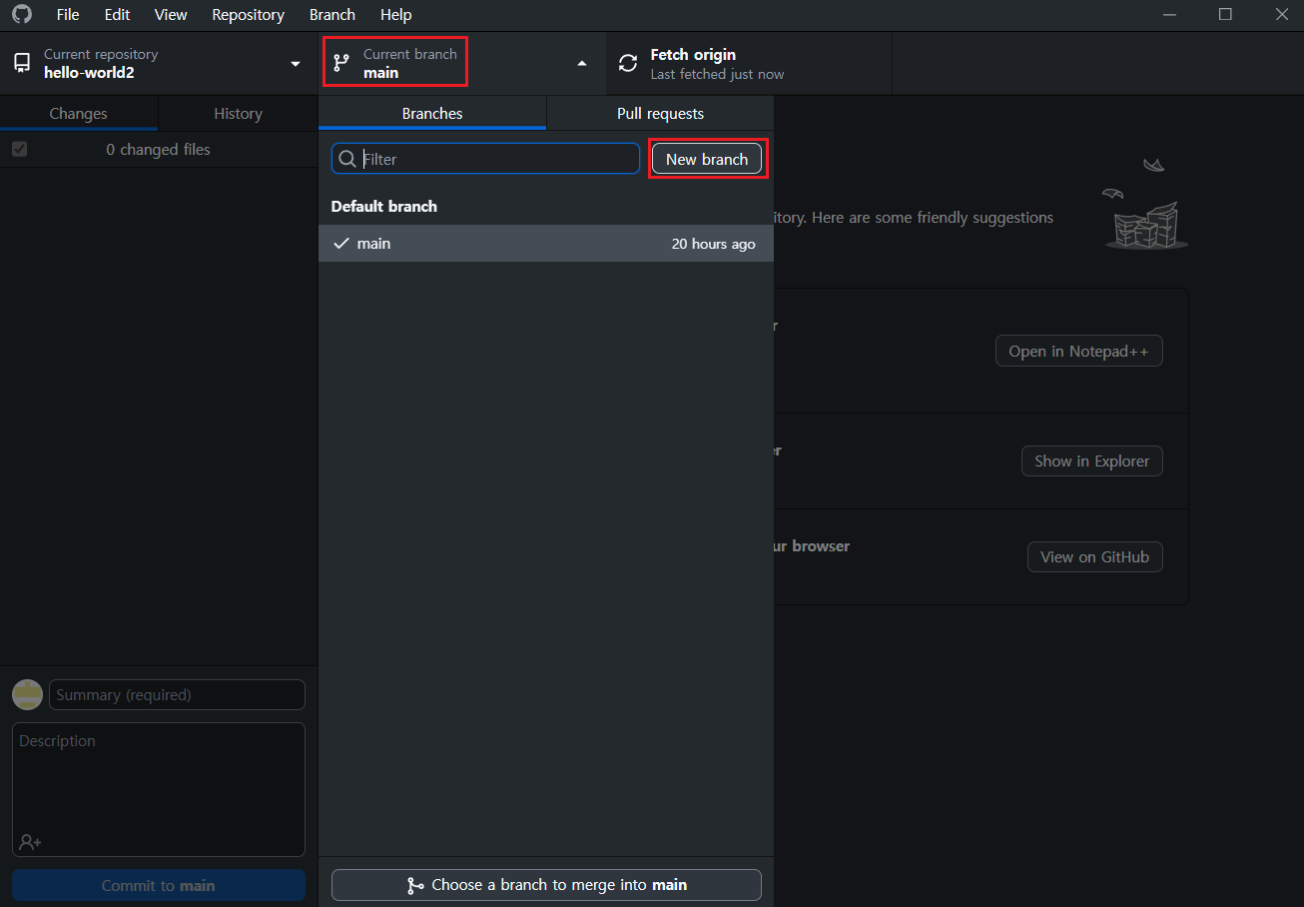Click the branch Filter input field
The height and width of the screenshot is (907, 1304).
(x=486, y=159)
